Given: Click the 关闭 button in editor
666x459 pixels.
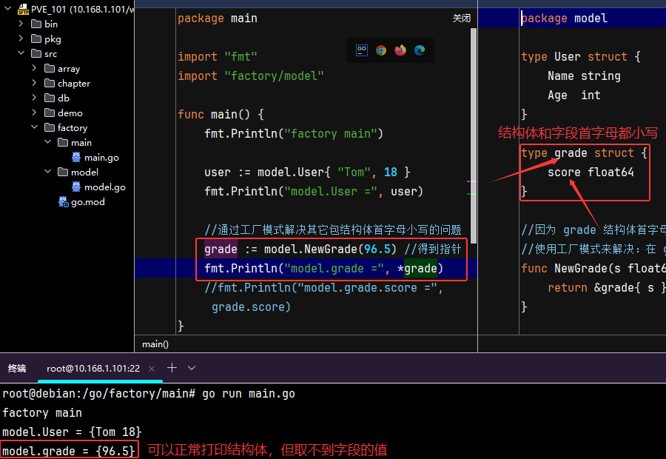Looking at the screenshot, I should [x=462, y=19].
